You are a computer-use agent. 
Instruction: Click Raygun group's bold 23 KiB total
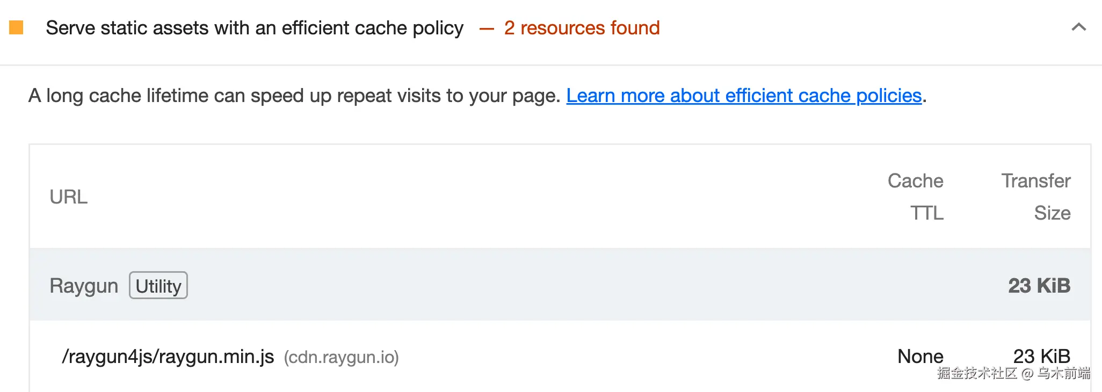1039,286
